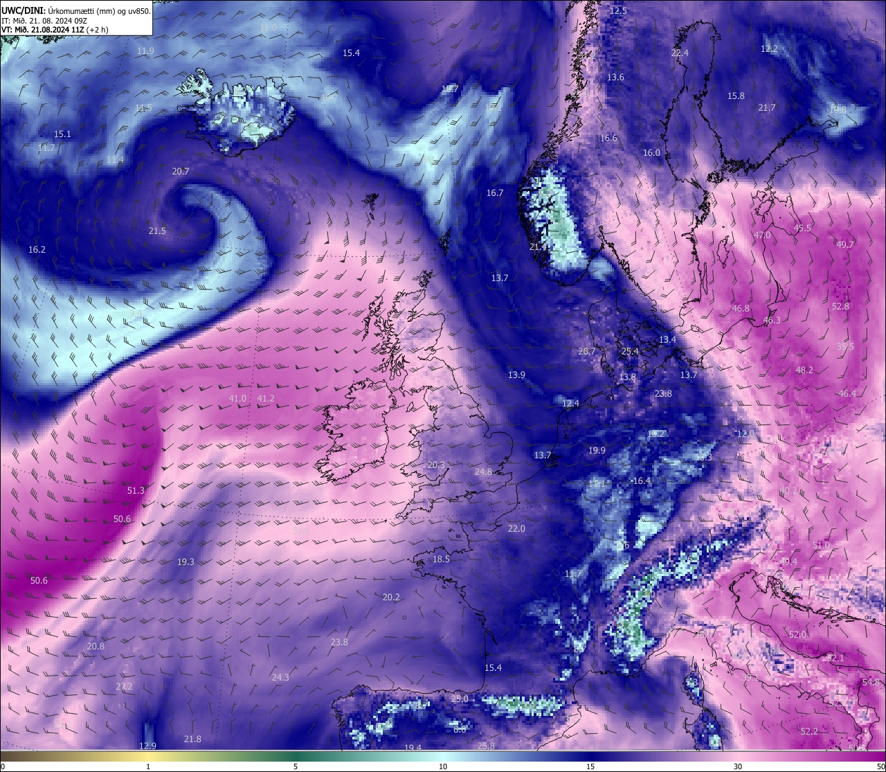The height and width of the screenshot is (772, 886).
Task: Click the map value '12.2'
Action: point(769,49)
